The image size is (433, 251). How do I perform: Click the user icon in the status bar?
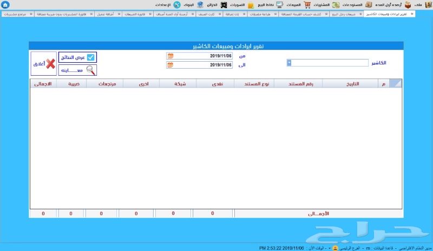[335, 248]
